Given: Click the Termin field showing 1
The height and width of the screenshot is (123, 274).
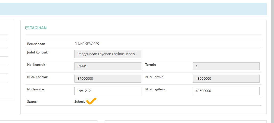Looking at the screenshot, I should click(226, 66).
